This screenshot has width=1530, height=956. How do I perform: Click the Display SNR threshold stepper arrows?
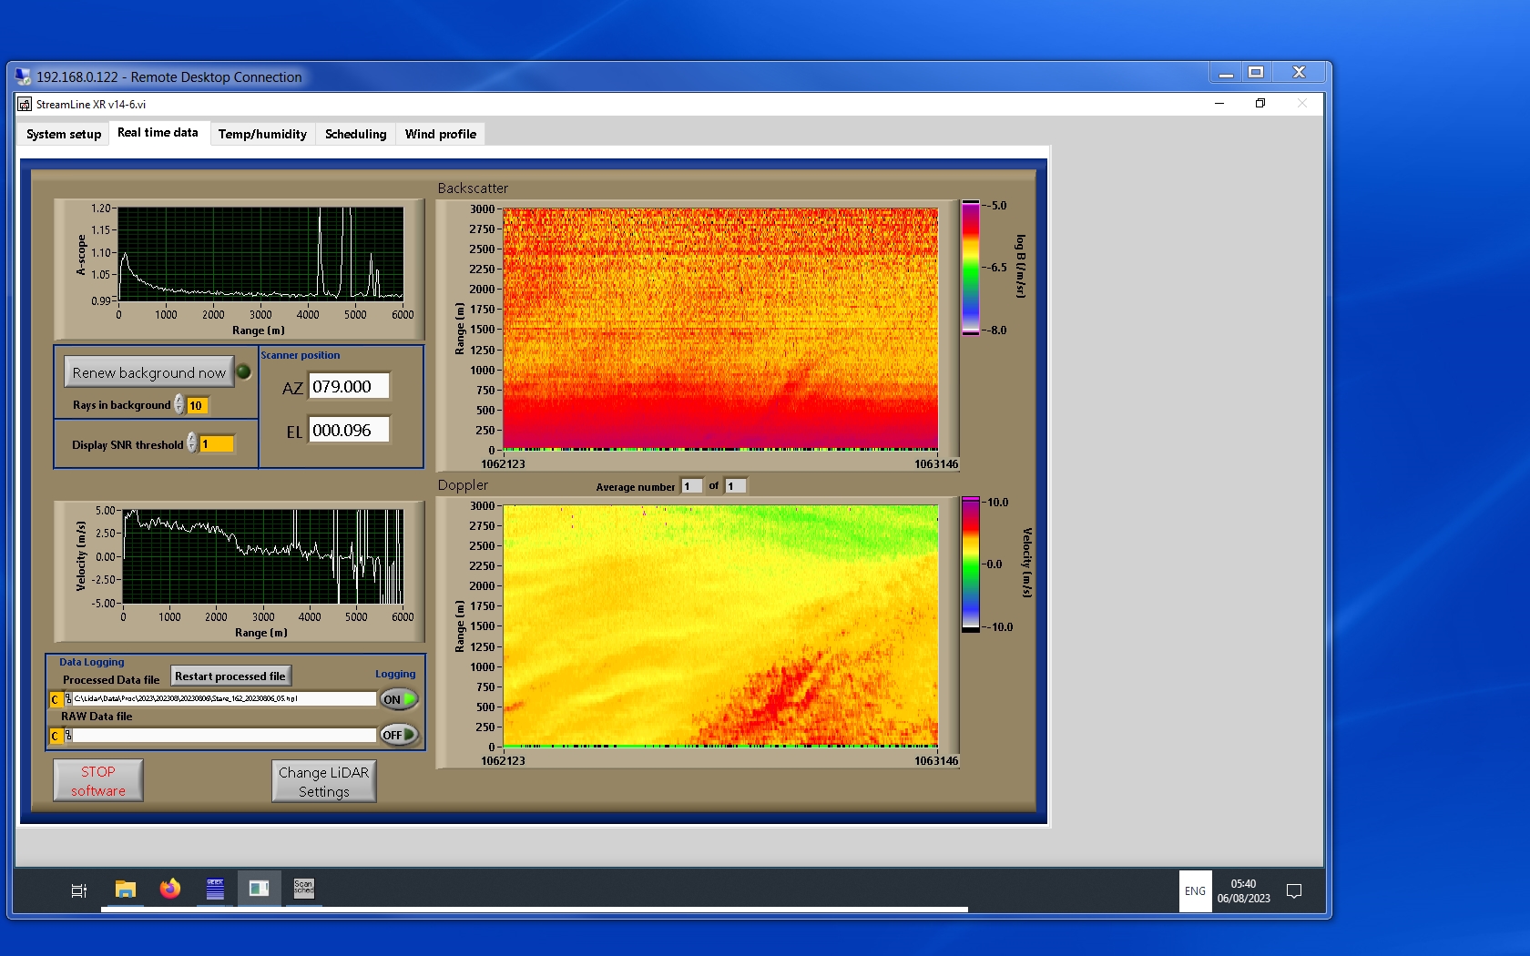[192, 443]
